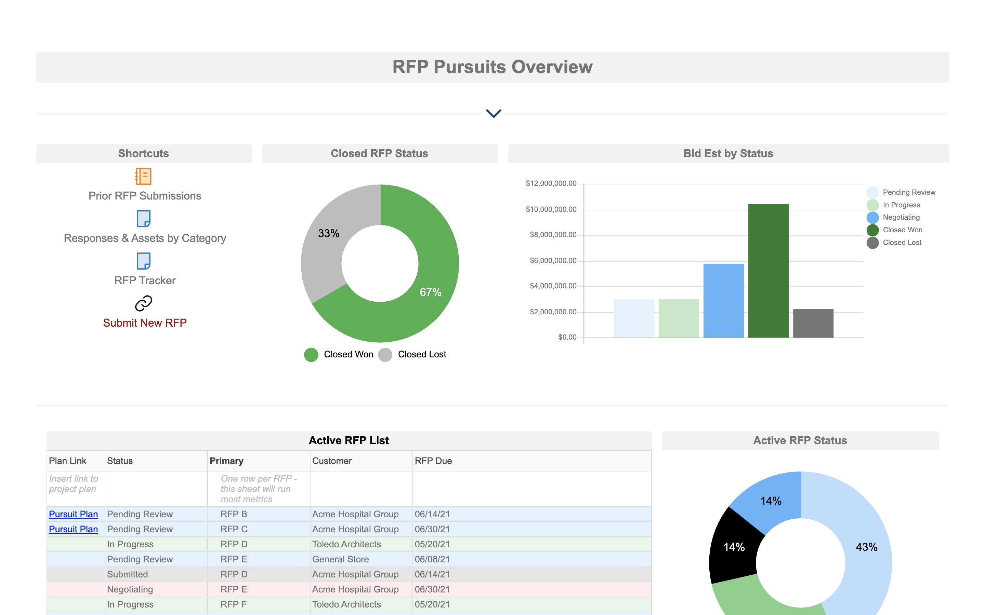Click the Primary column header
The image size is (985, 615).
coord(226,461)
